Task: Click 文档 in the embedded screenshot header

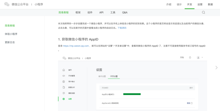Action: pos(182,57)
